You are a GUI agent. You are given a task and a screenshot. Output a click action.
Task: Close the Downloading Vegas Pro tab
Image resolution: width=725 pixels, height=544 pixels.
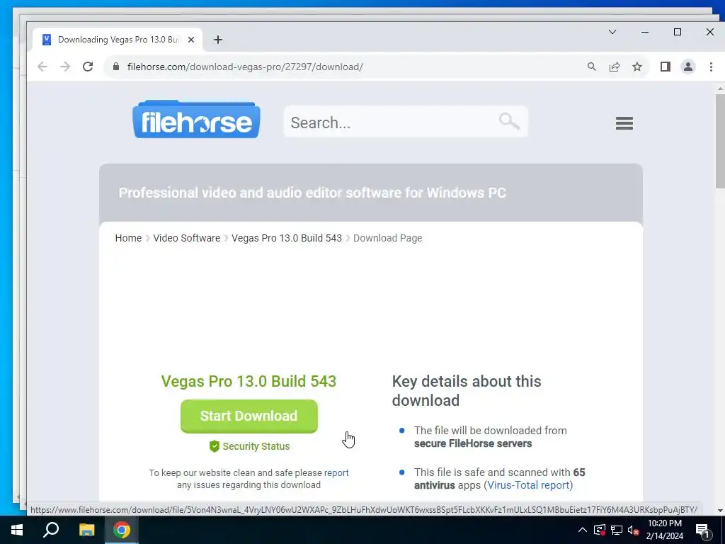(191, 40)
